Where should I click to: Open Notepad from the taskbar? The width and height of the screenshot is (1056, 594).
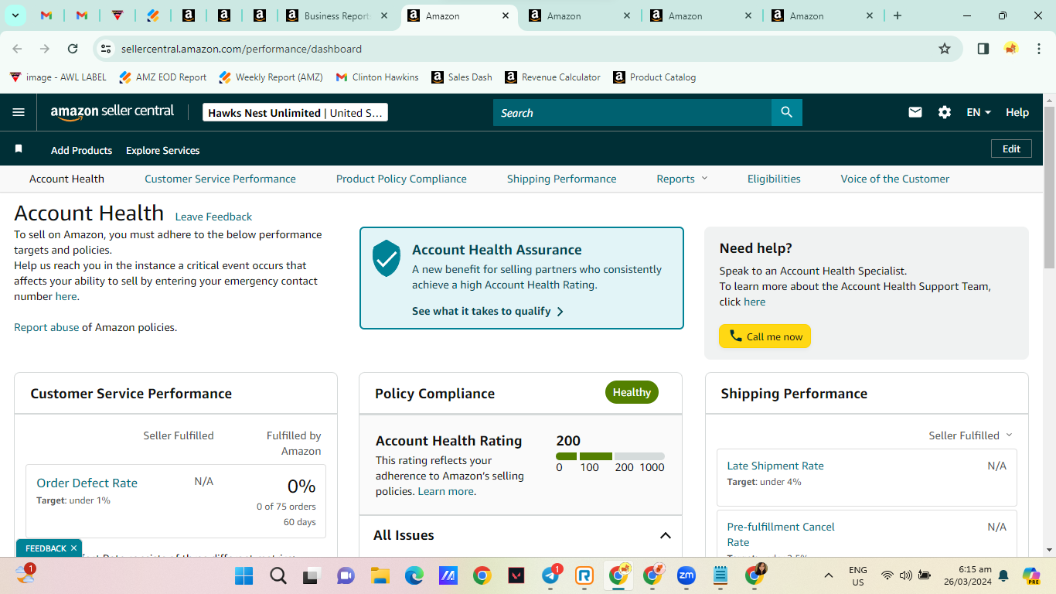tap(720, 575)
